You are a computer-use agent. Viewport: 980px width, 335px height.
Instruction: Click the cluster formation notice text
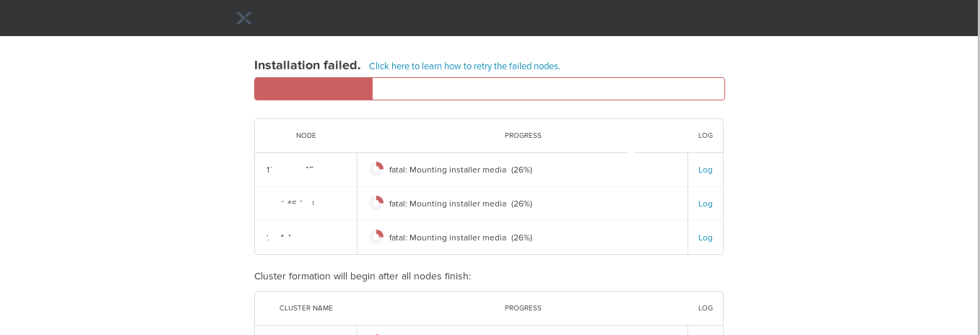(363, 276)
